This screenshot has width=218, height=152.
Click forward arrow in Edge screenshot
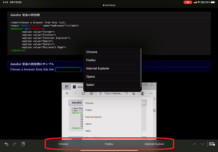click(75, 93)
